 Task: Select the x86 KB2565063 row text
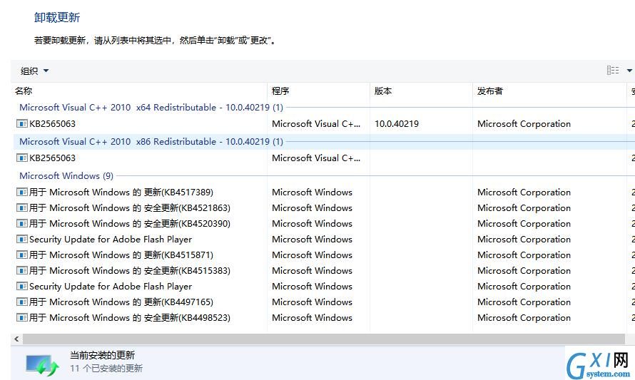click(x=52, y=158)
